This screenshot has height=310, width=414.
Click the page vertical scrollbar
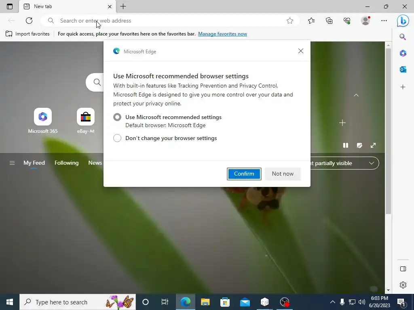(388, 131)
